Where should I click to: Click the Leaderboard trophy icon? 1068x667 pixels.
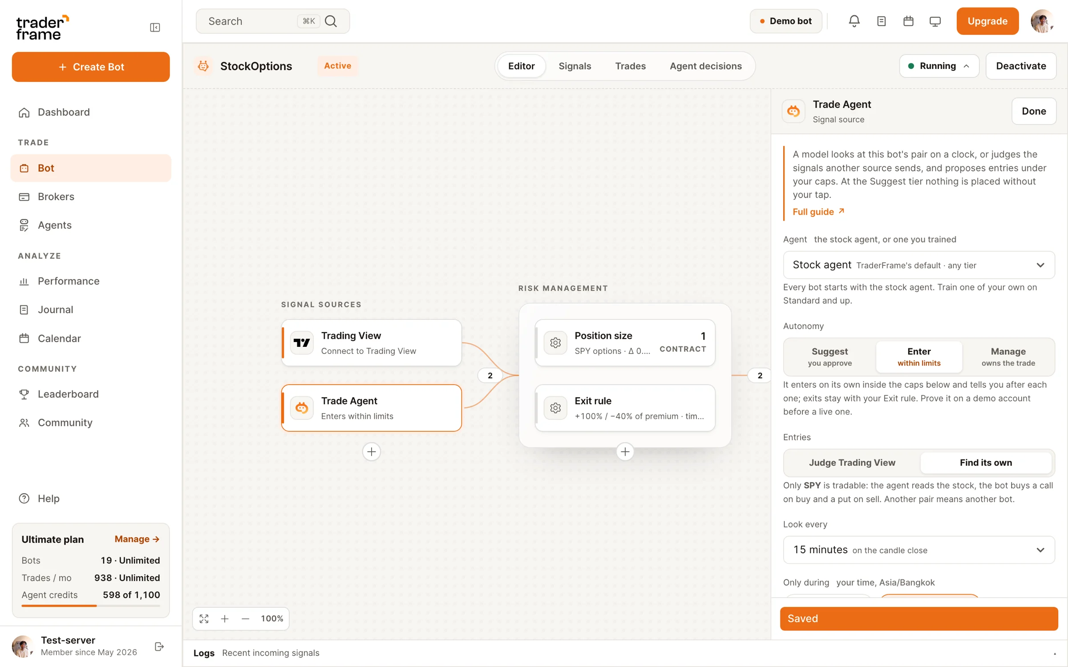pyautogui.click(x=24, y=394)
